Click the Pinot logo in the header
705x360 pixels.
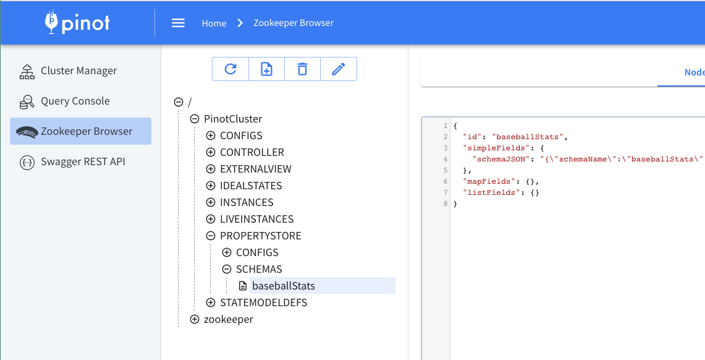pyautogui.click(x=77, y=22)
